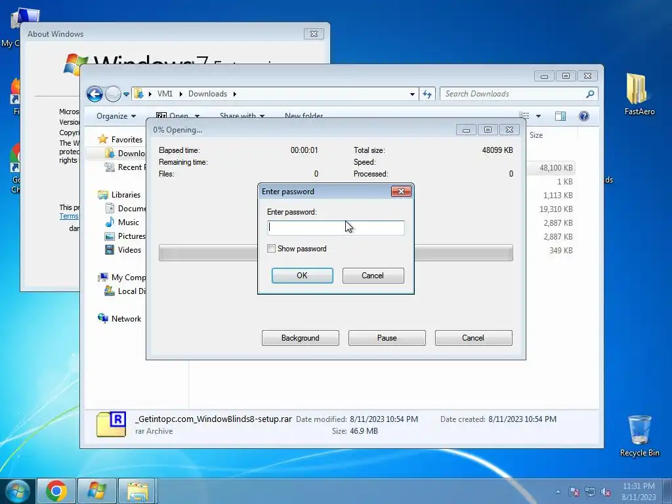This screenshot has width=672, height=504.
Task: Open the network tray icon
Action: [590, 492]
